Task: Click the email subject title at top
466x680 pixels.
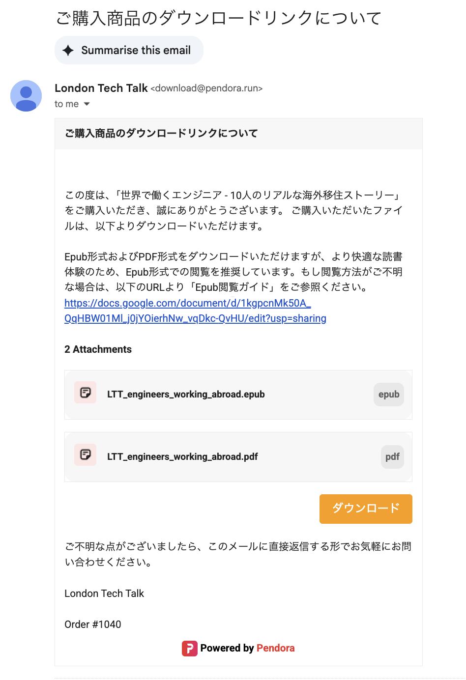Action: (218, 18)
